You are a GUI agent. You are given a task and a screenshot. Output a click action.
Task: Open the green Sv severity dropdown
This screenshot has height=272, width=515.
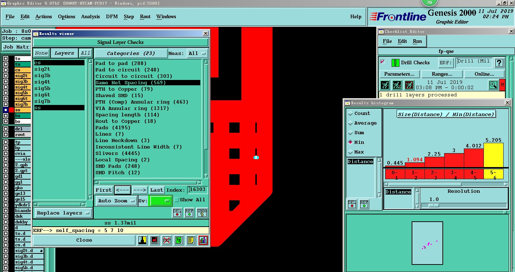pos(160,201)
